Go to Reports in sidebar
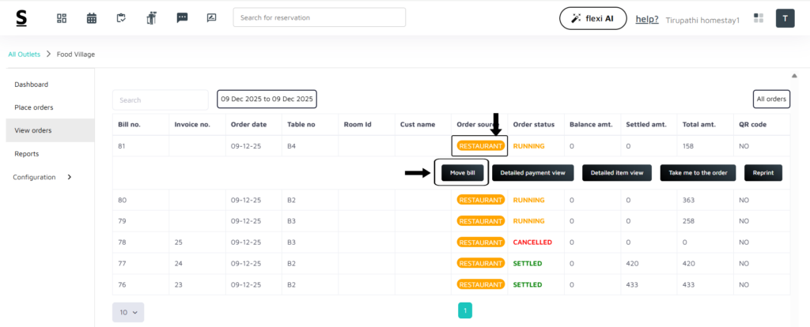 click(x=27, y=154)
